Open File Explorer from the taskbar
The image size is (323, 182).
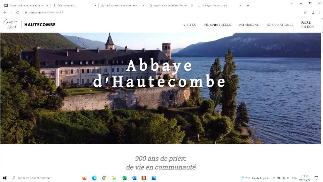pyautogui.click(x=114, y=178)
